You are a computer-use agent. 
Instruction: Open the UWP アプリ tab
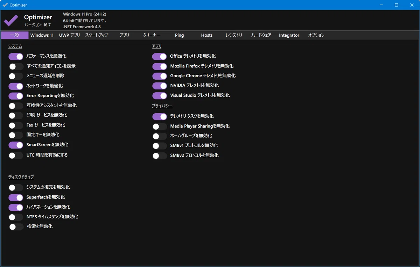(70, 35)
